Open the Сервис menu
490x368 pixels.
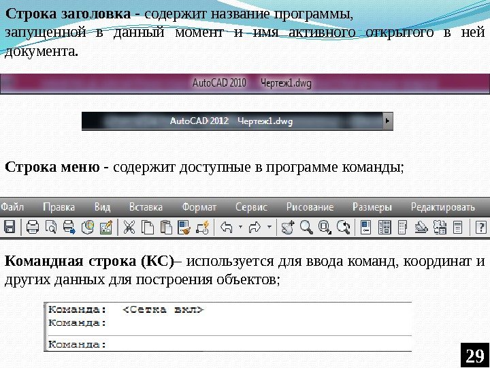click(x=251, y=207)
